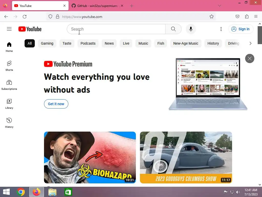This screenshot has width=262, height=197.
Task: Open History in the sidebar
Action: (9, 123)
